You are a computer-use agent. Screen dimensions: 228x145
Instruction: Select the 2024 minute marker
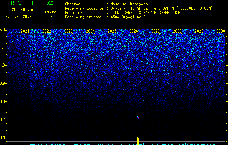tap(90, 31)
